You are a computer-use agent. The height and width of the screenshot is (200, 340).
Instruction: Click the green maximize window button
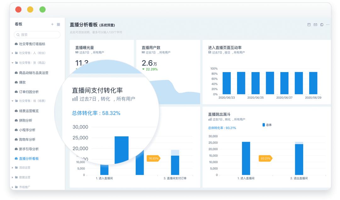pos(42,9)
